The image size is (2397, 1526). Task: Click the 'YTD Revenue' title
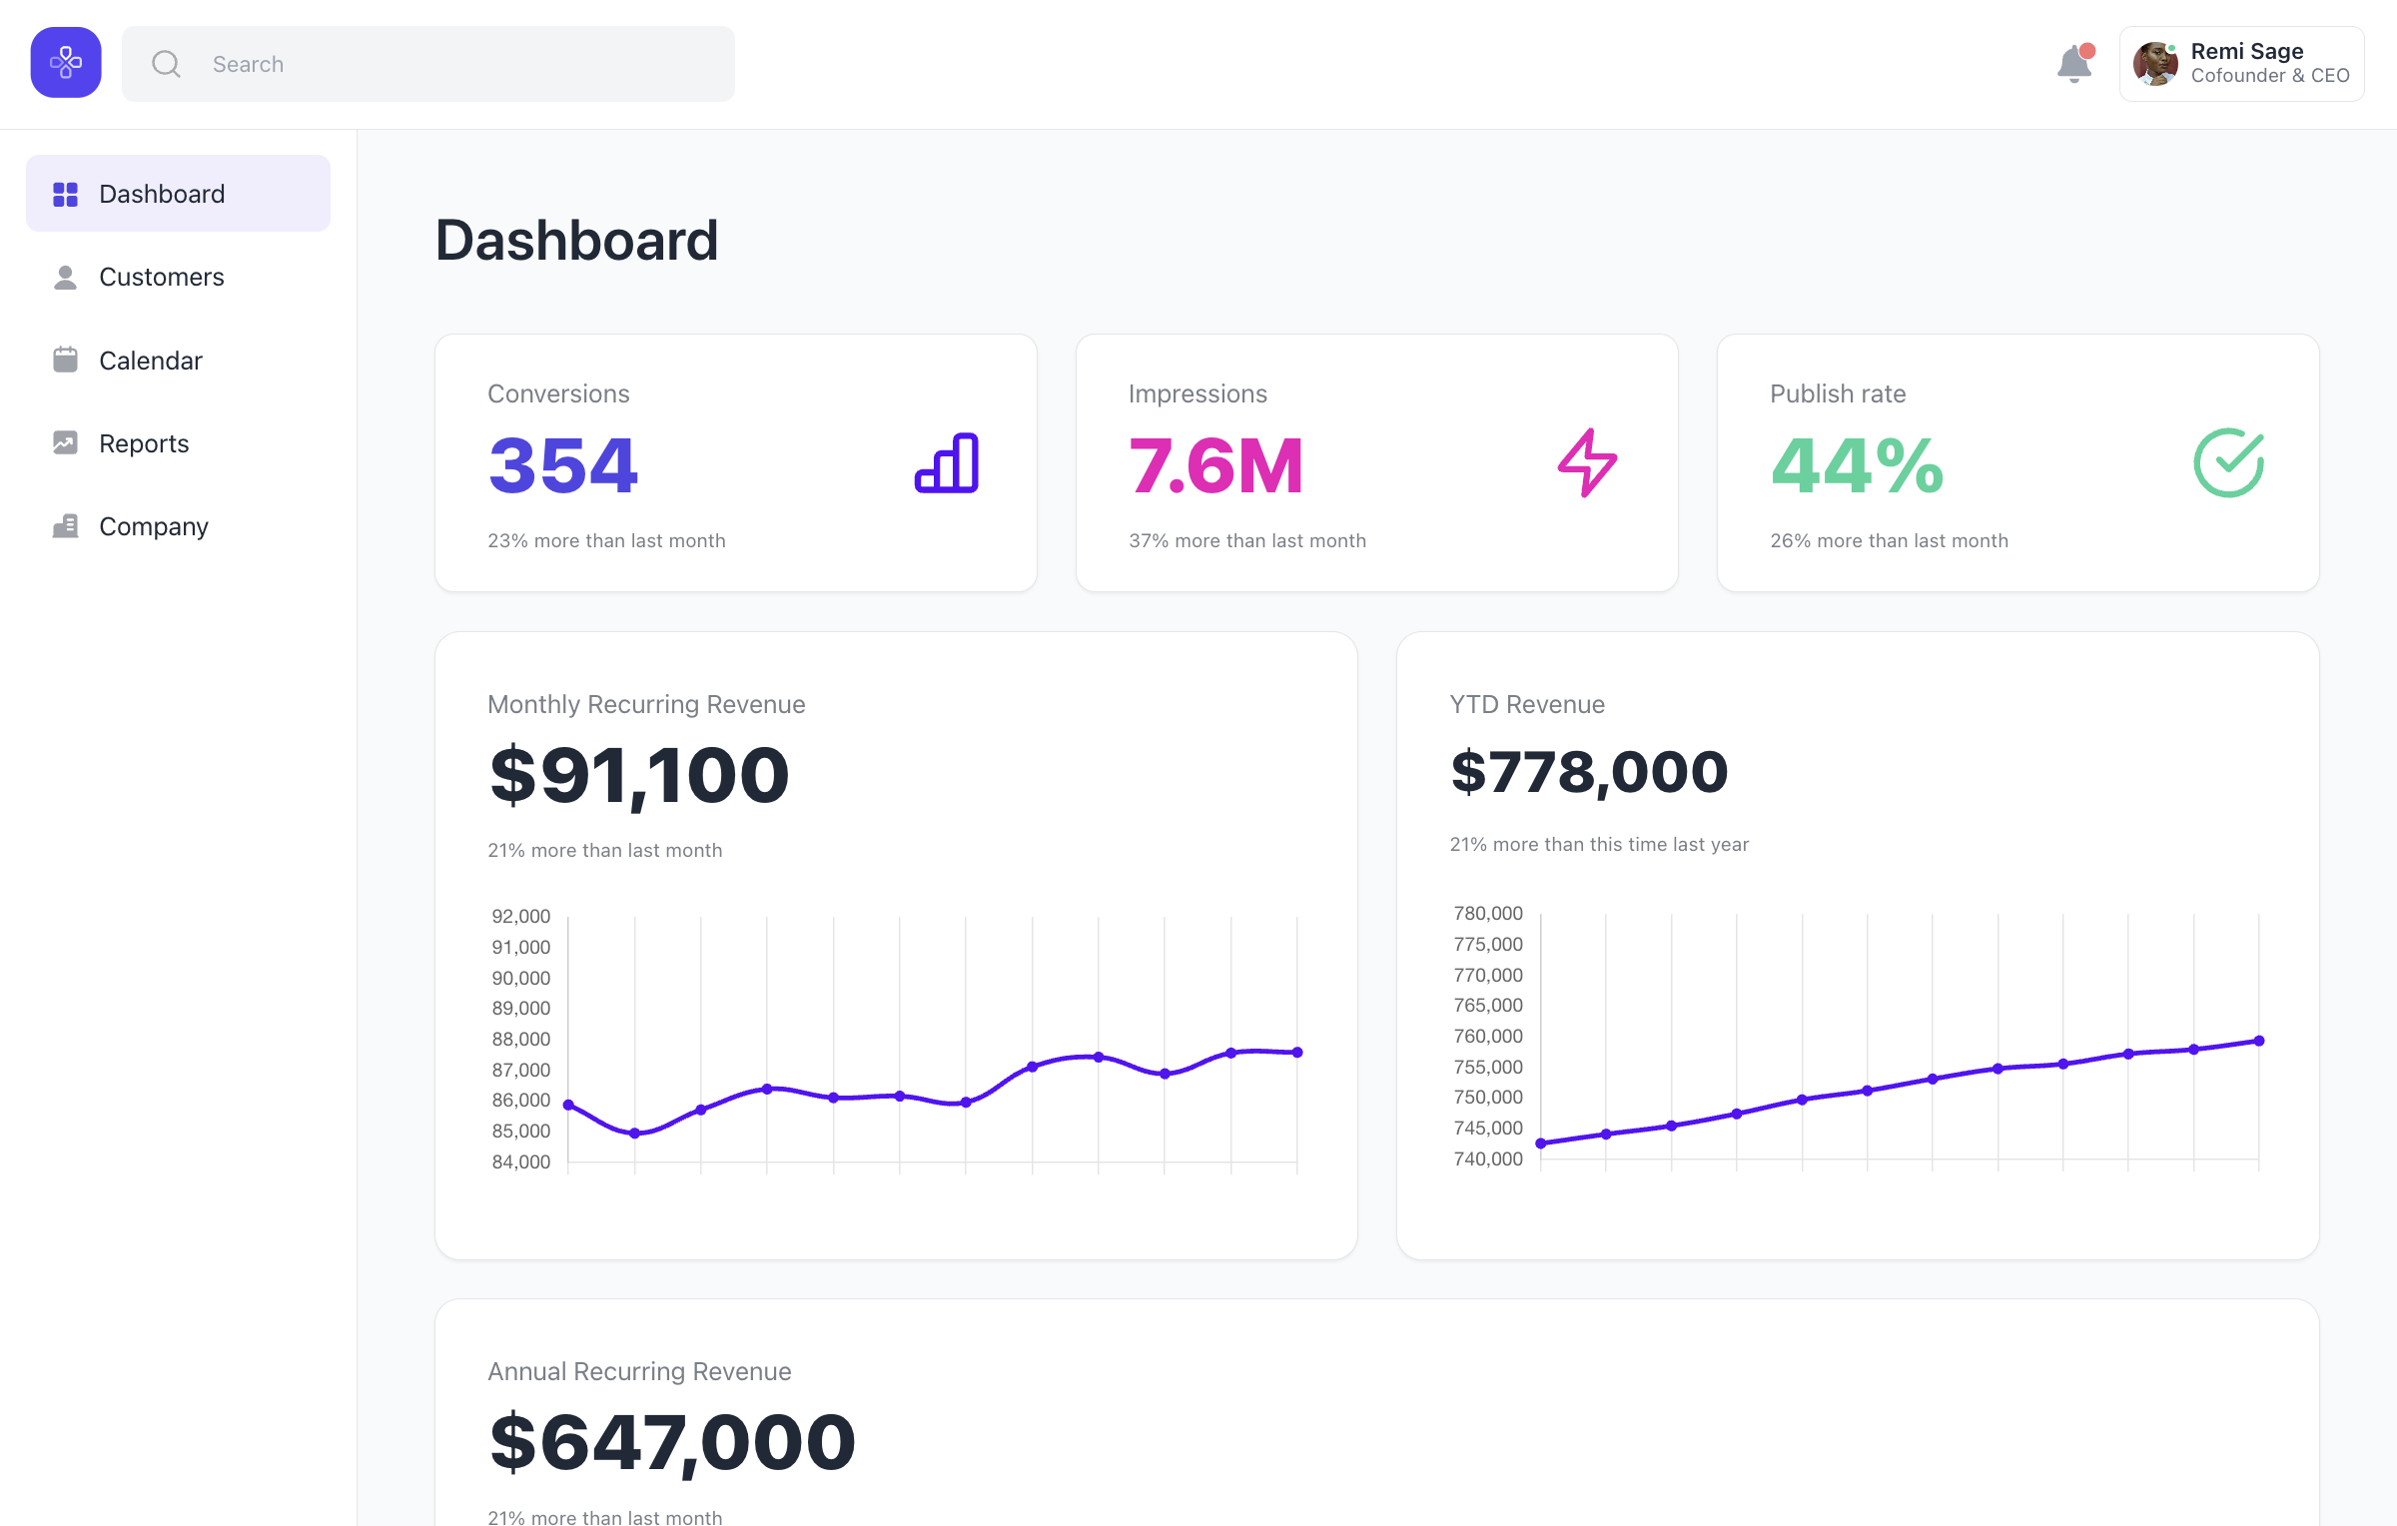(1527, 704)
